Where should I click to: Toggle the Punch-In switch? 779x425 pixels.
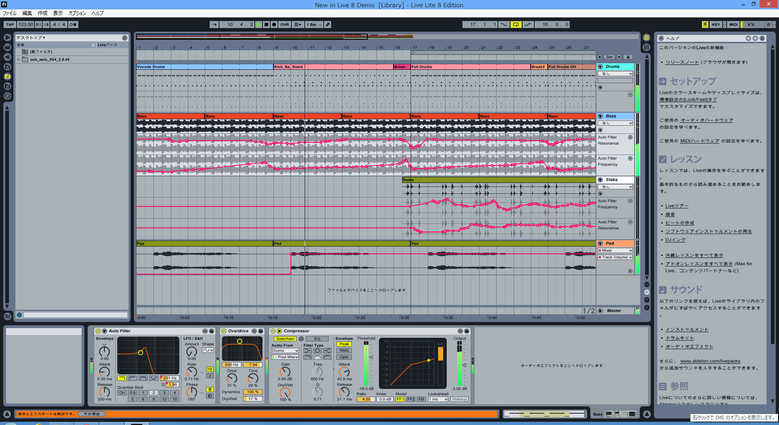[x=504, y=25]
